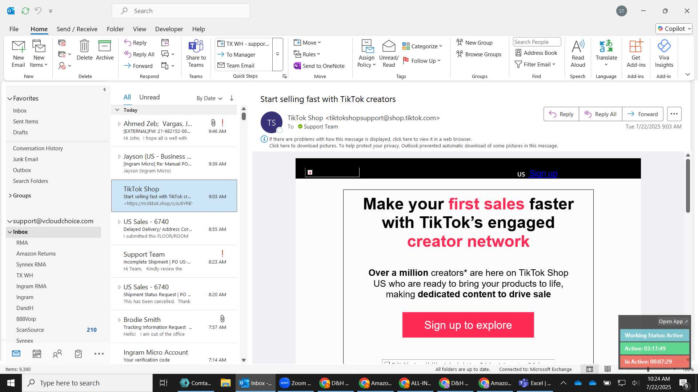Click the Send/Receive All Folders sync icon

pyautogui.click(x=25, y=11)
